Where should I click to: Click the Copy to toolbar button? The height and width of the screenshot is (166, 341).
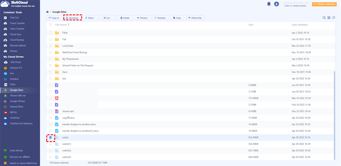(x=54, y=18)
